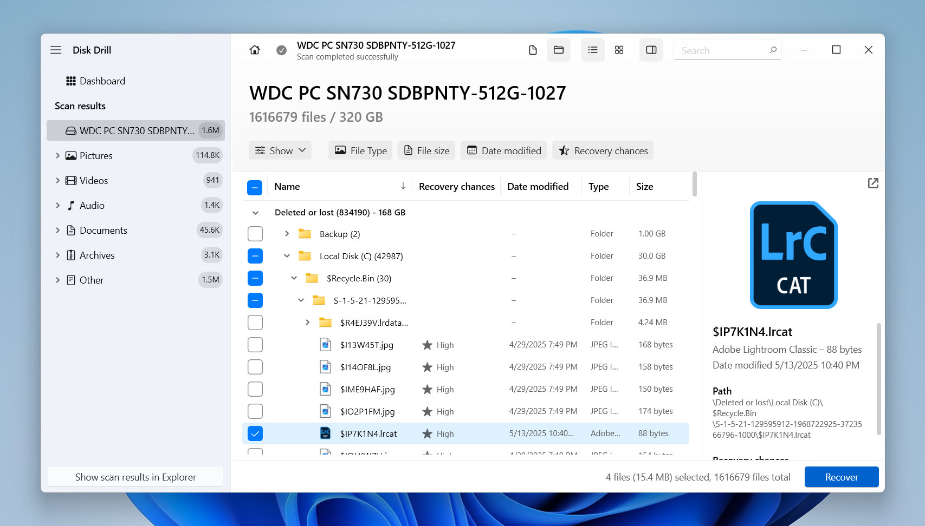Collapse the Deleted or lost group

(256, 213)
